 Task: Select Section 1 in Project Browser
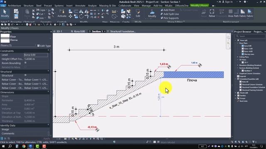pos(248,71)
